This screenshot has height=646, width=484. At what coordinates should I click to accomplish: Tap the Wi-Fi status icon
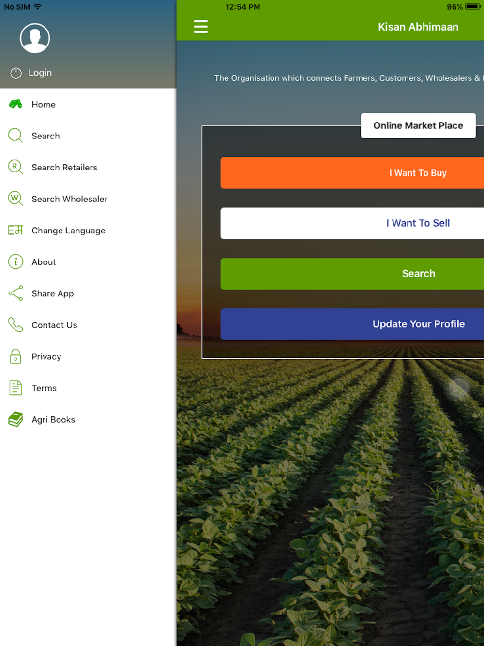coord(38,7)
